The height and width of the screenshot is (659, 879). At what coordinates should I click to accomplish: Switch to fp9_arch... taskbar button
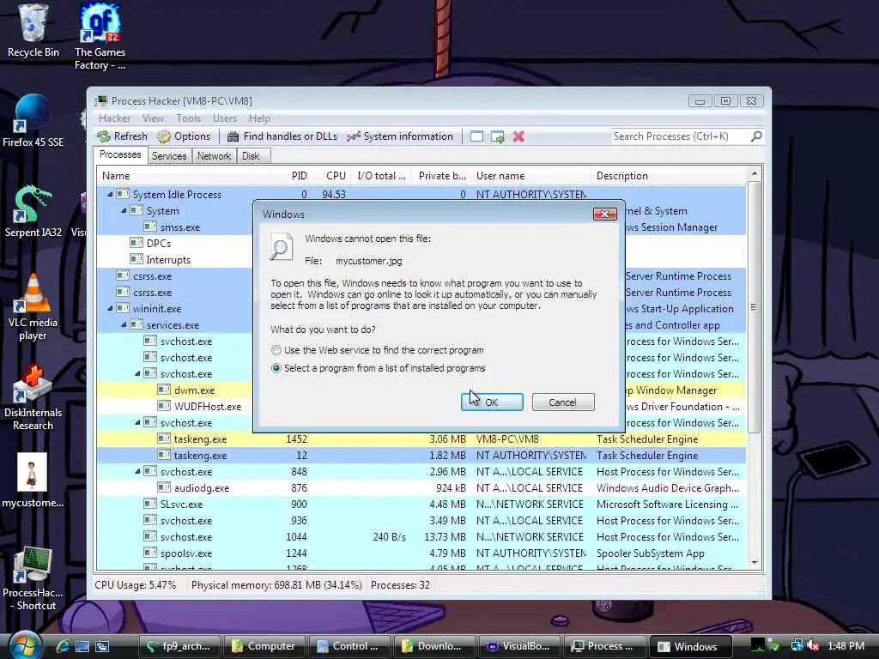pos(179,646)
